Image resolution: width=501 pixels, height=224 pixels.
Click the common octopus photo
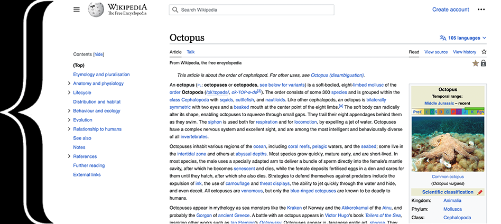pyautogui.click(x=448, y=143)
